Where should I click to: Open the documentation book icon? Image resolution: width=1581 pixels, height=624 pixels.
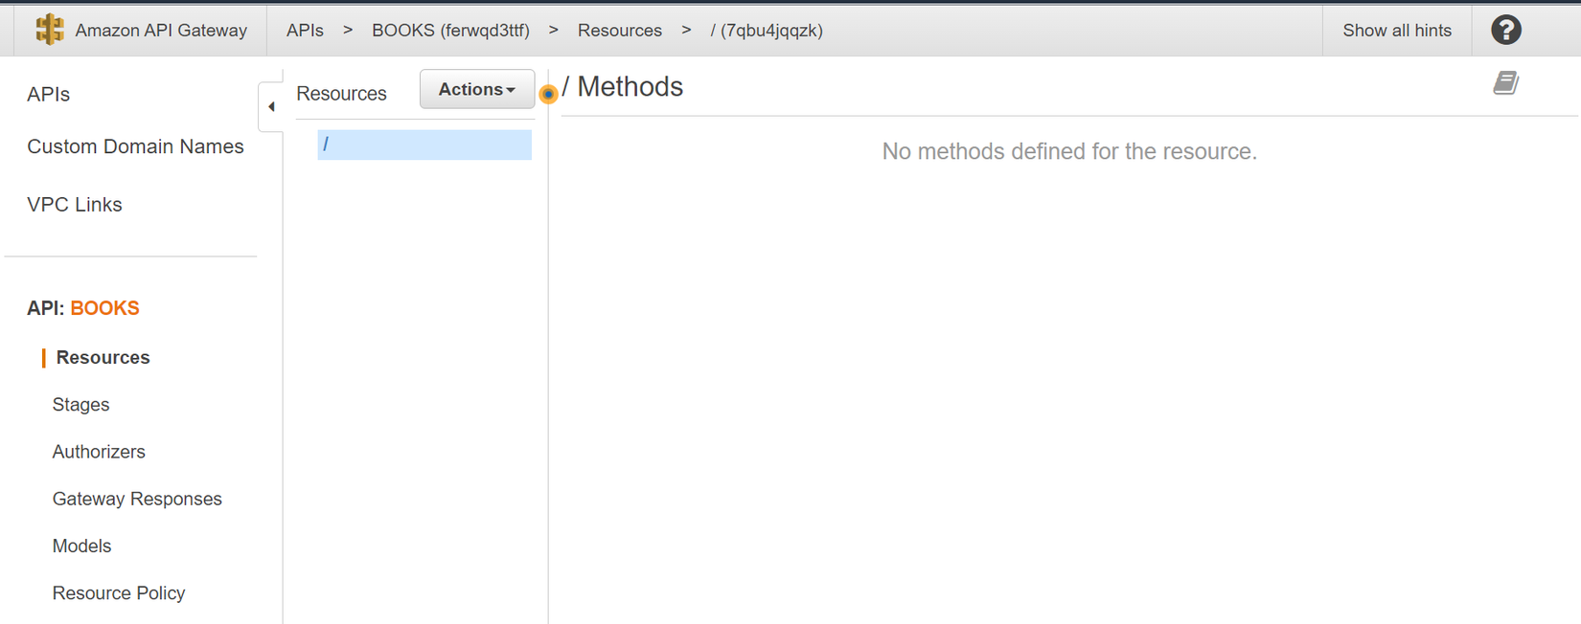tap(1504, 83)
